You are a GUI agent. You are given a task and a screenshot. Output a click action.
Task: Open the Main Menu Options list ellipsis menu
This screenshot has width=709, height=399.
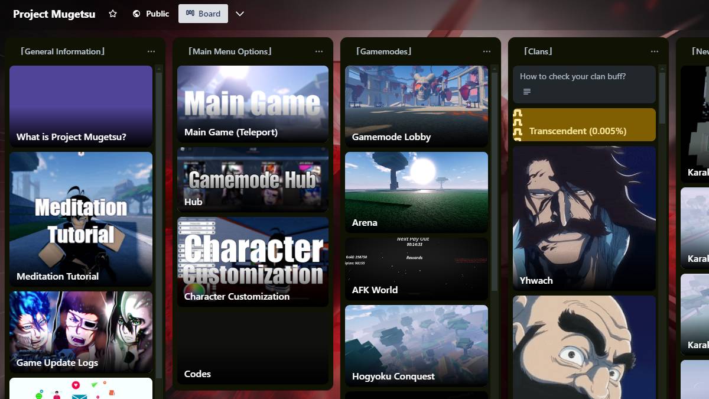(319, 51)
